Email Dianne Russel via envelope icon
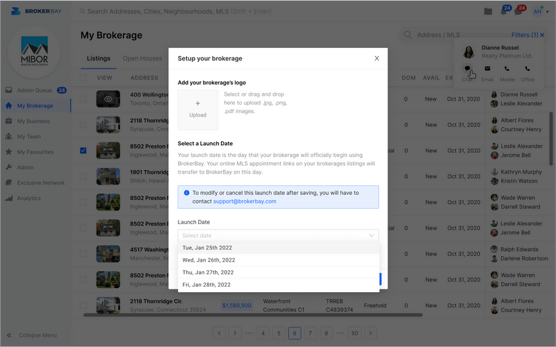556x347 pixels. tap(487, 69)
